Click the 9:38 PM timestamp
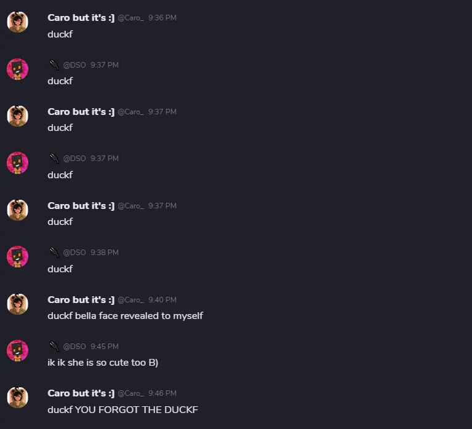Screen dimensions: 472x429 (x=105, y=253)
